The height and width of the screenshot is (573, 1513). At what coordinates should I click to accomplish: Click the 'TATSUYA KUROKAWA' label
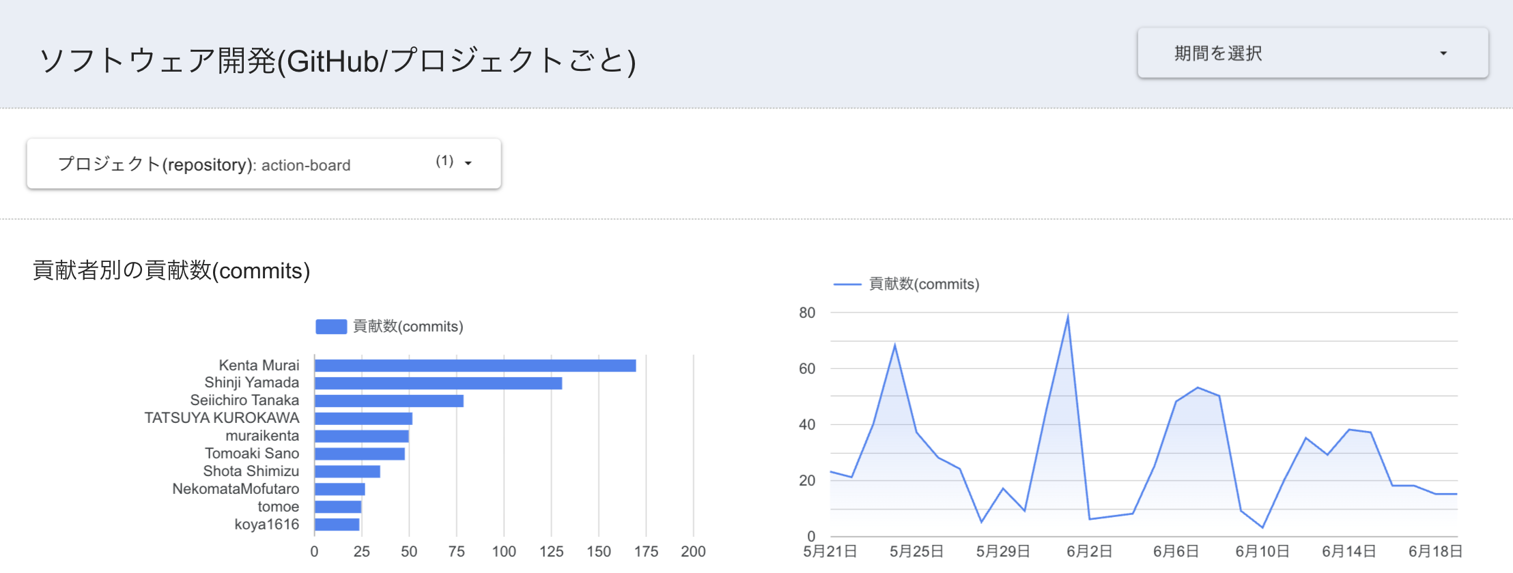coord(222,418)
